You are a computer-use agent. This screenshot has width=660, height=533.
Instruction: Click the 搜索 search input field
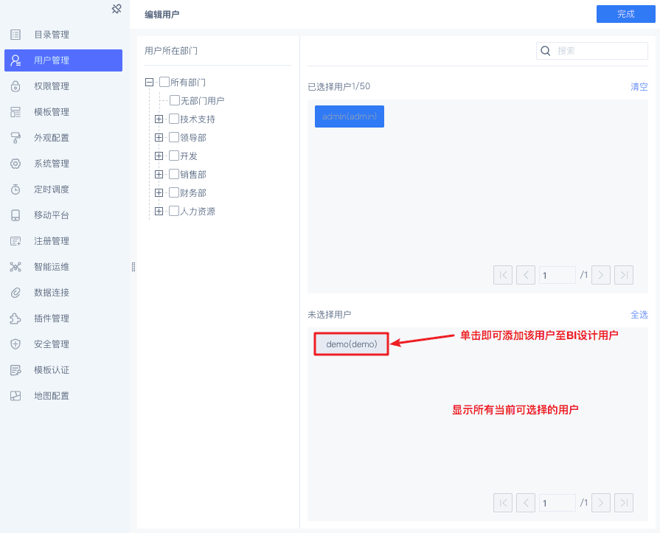[592, 51]
